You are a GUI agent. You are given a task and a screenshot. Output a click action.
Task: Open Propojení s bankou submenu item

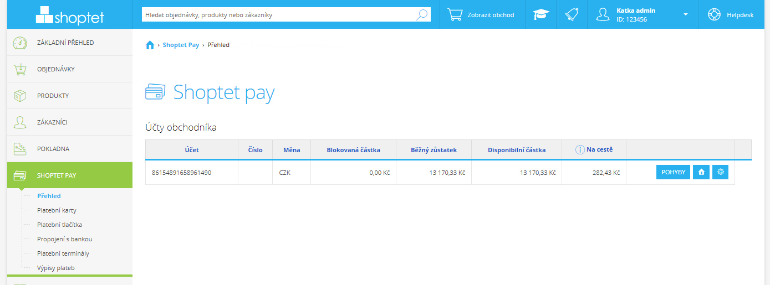(64, 239)
